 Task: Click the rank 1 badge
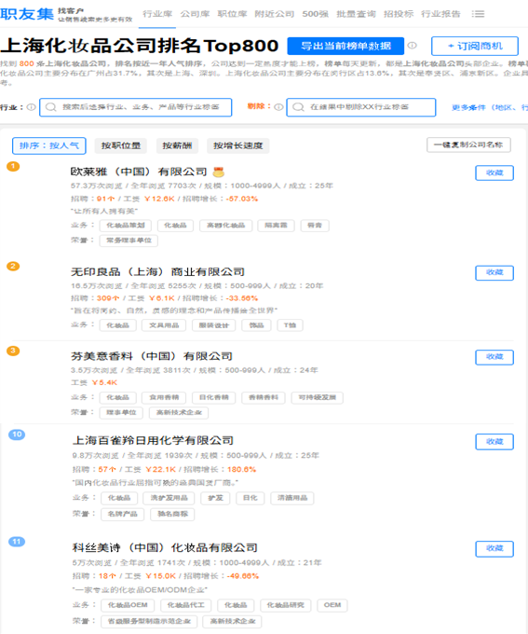pos(13,166)
